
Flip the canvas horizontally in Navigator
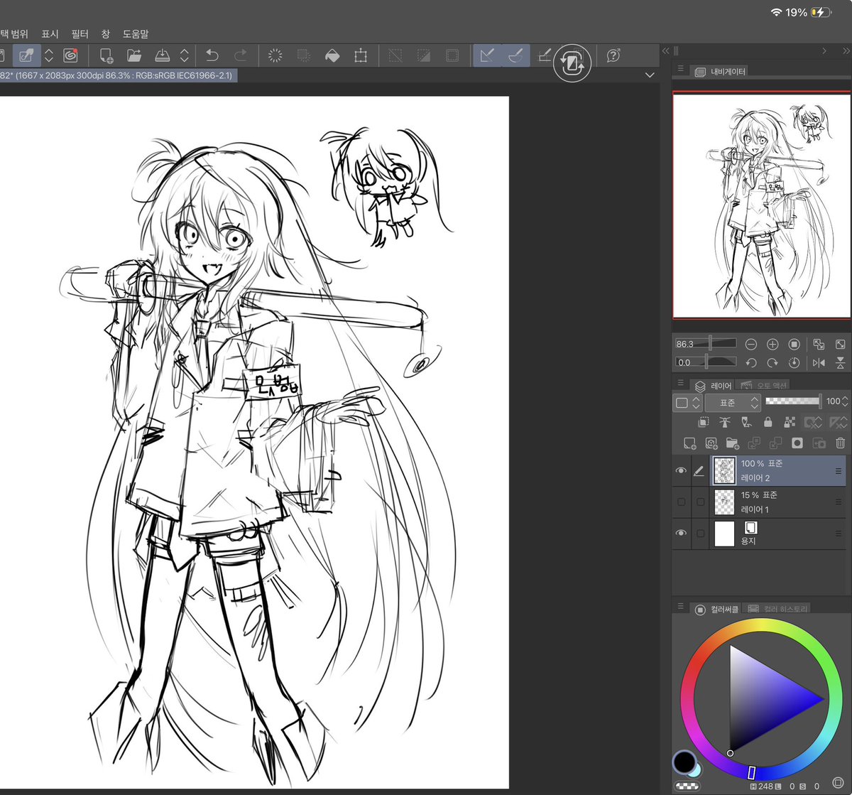click(819, 362)
